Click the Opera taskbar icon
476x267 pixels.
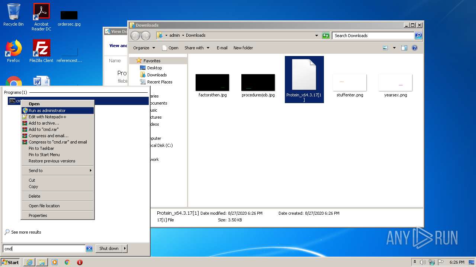tap(80, 262)
